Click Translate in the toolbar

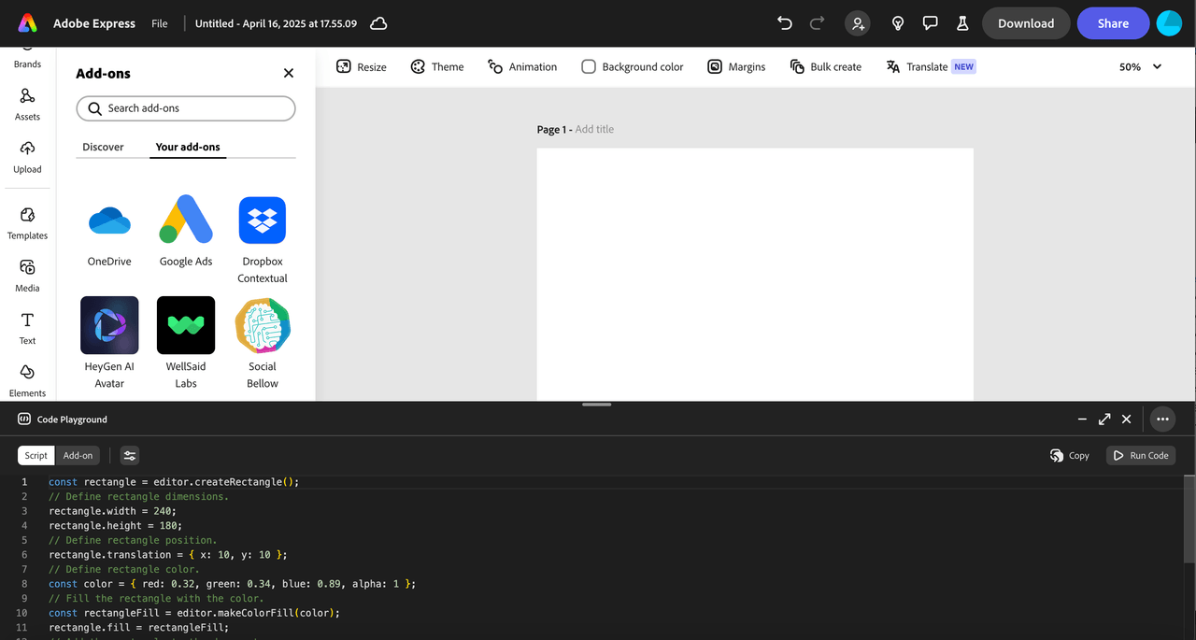click(x=931, y=66)
